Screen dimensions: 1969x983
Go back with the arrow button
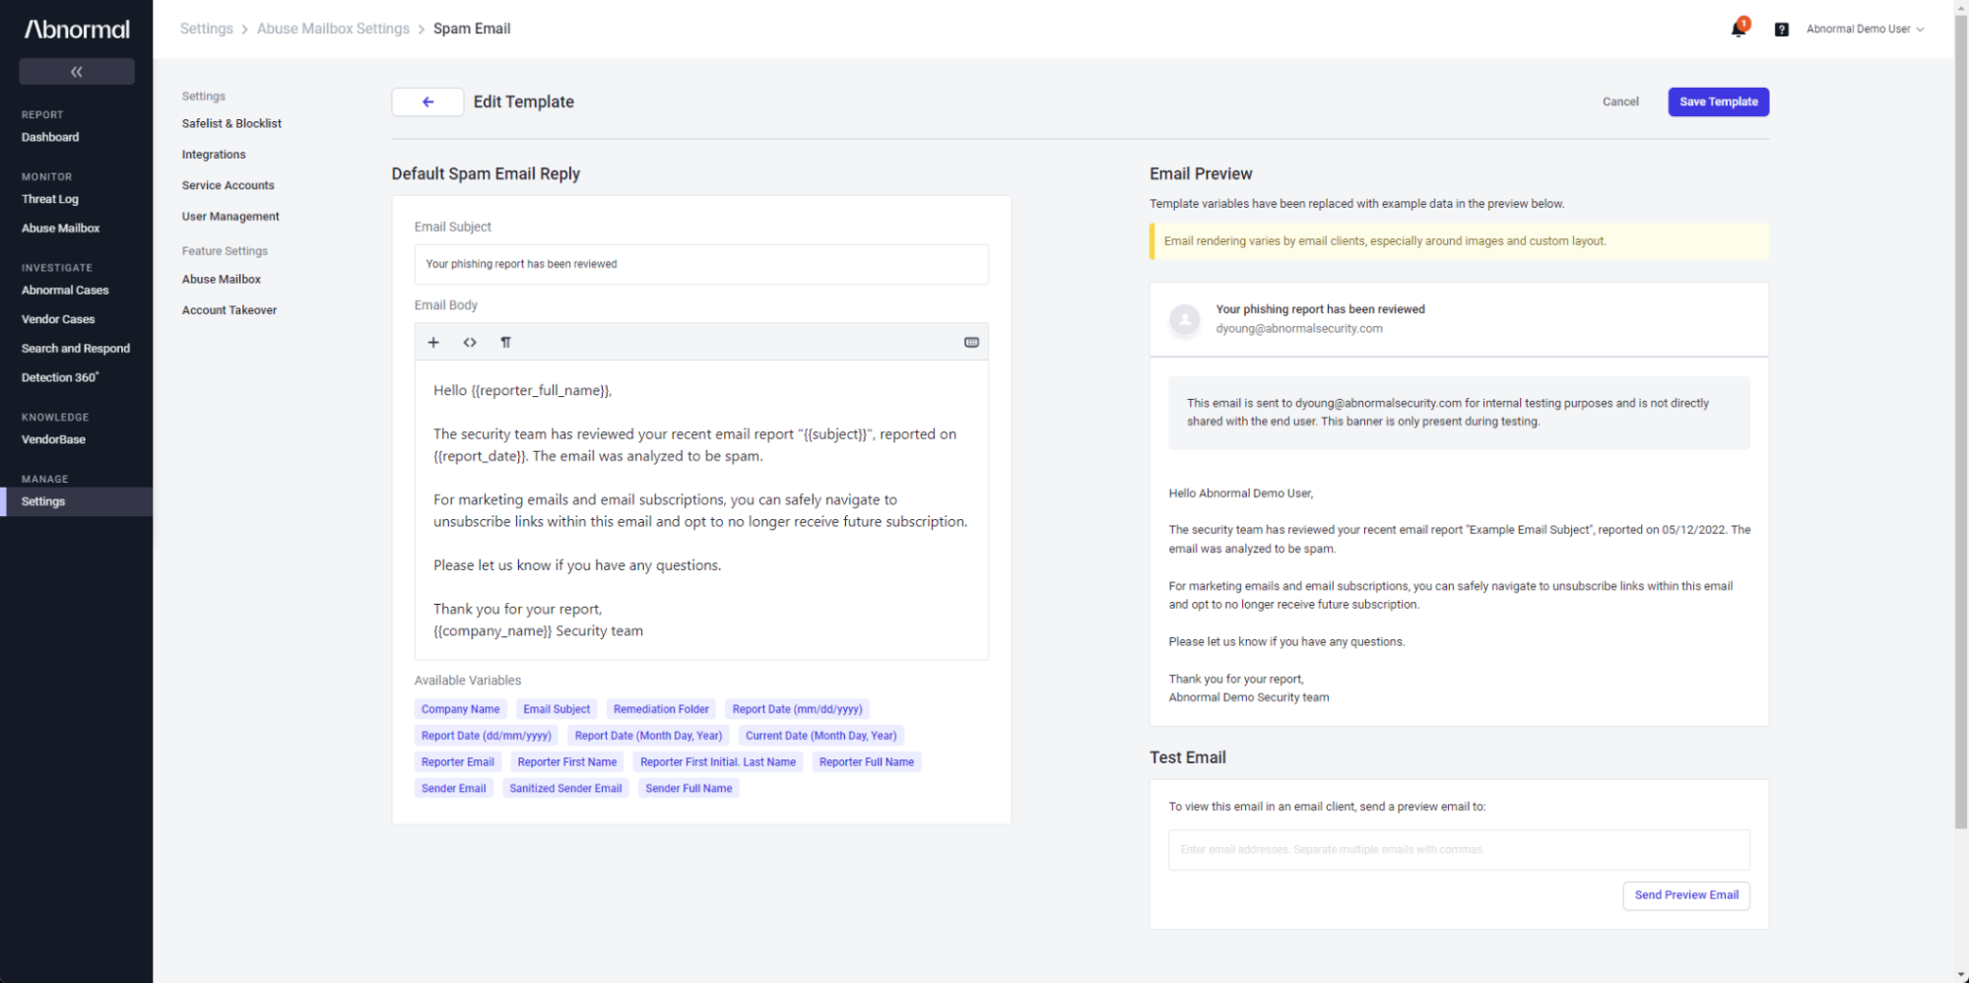427,101
